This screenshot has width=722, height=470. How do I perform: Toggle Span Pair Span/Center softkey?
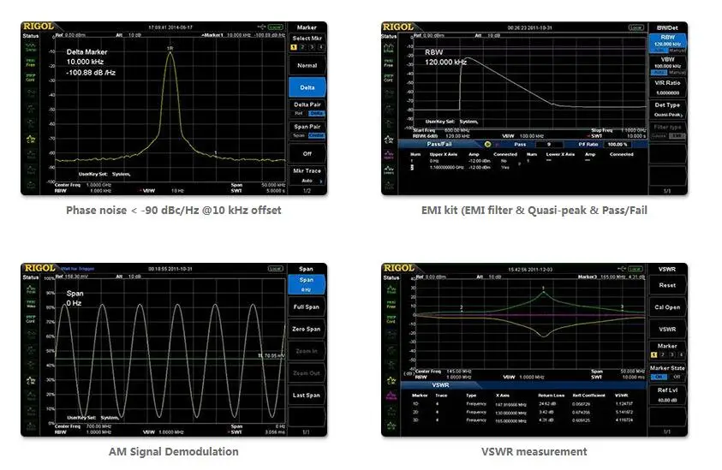coord(307,131)
